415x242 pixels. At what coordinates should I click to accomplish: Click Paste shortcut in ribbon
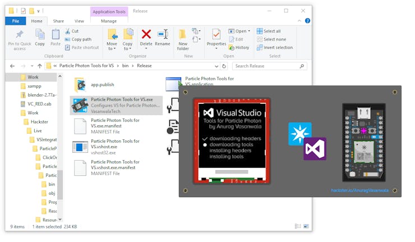[82, 48]
